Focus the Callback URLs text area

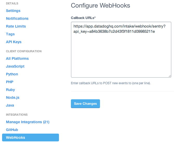click(x=121, y=55)
